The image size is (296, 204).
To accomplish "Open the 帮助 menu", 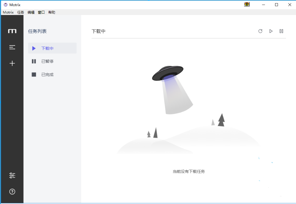I will (52, 12).
